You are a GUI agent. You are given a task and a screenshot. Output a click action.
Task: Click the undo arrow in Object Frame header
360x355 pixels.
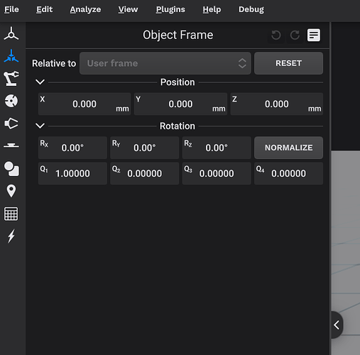tap(276, 35)
